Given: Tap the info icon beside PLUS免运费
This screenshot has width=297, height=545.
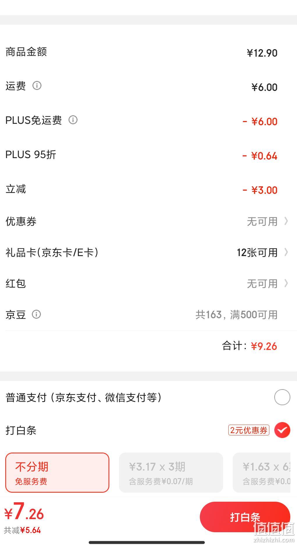Looking at the screenshot, I should pyautogui.click(x=73, y=120).
